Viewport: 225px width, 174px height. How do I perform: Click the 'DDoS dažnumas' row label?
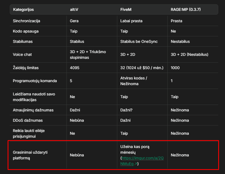(x=28, y=120)
